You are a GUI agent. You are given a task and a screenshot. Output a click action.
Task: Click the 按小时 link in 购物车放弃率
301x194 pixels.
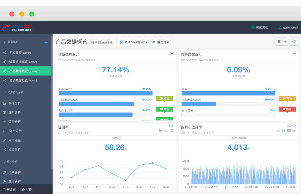pyautogui.click(x=292, y=126)
